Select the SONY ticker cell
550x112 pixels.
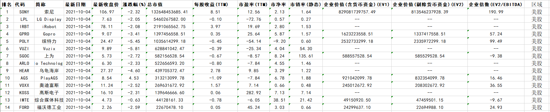click(x=24, y=12)
